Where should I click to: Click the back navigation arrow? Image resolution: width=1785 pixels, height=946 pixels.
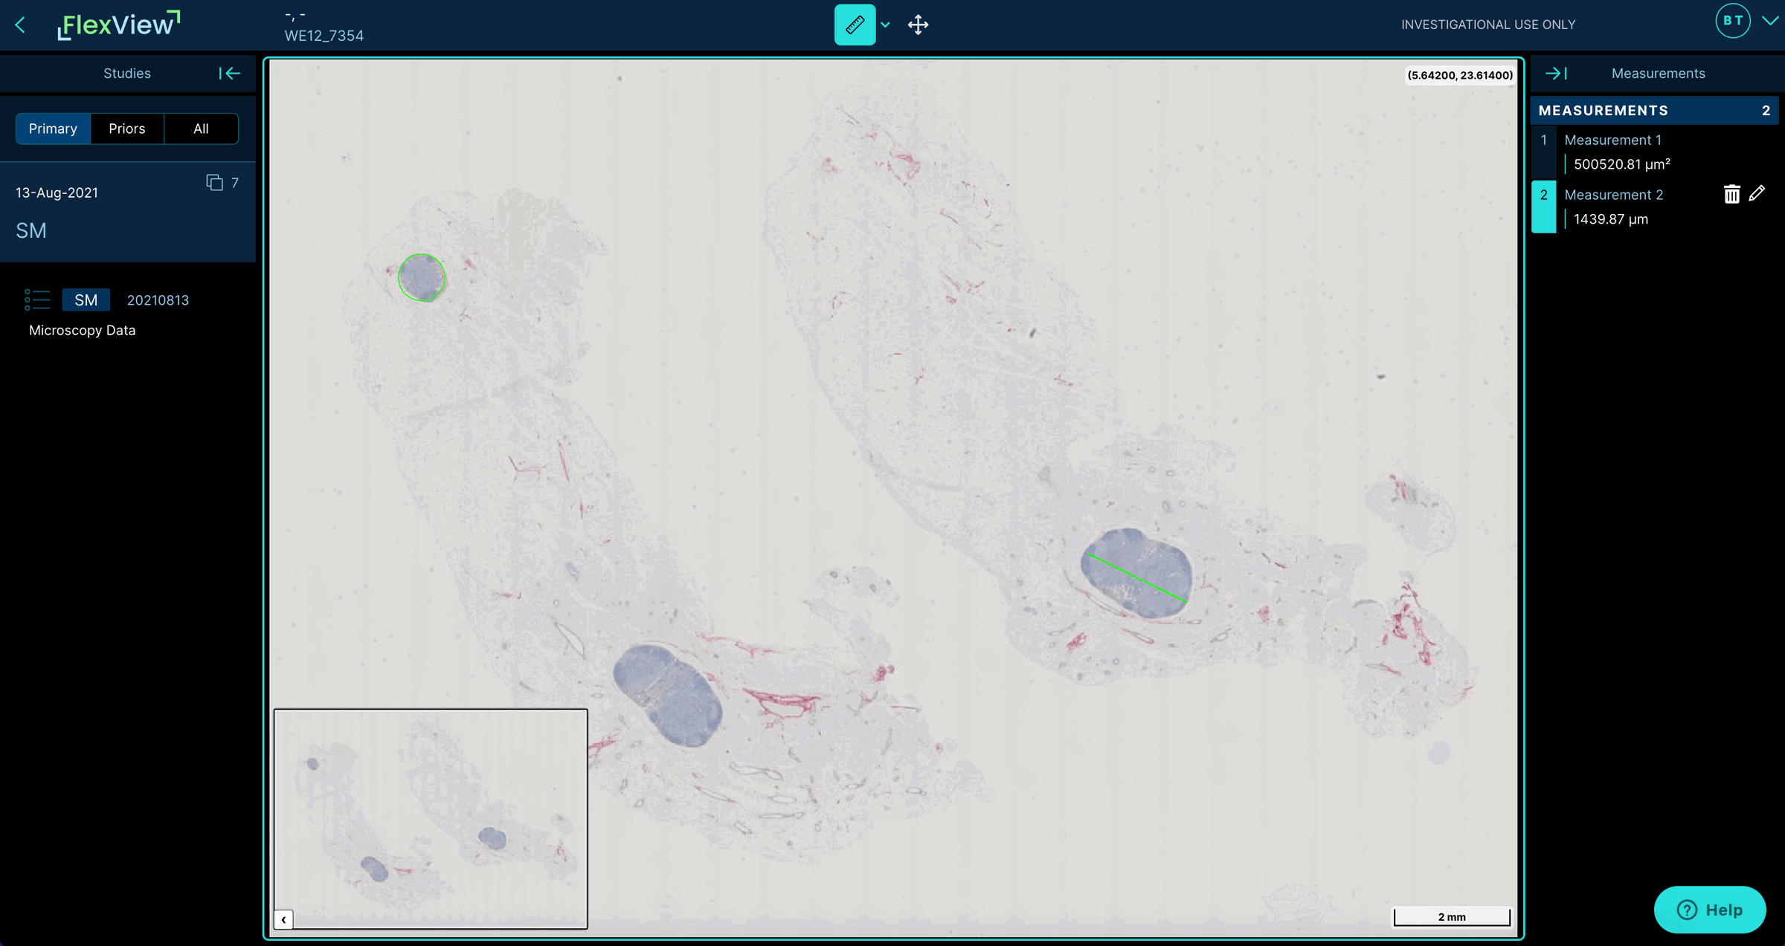click(x=19, y=25)
